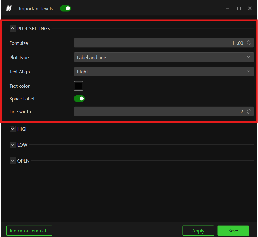Click the 'Text color' label
This screenshot has width=258, height=237.
pos(19,86)
